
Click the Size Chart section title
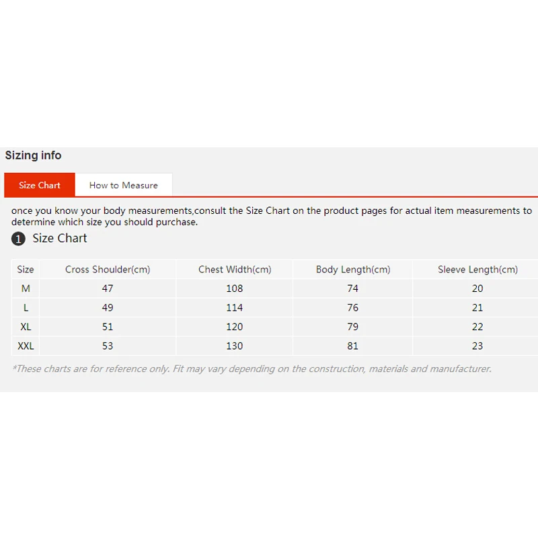coord(60,238)
